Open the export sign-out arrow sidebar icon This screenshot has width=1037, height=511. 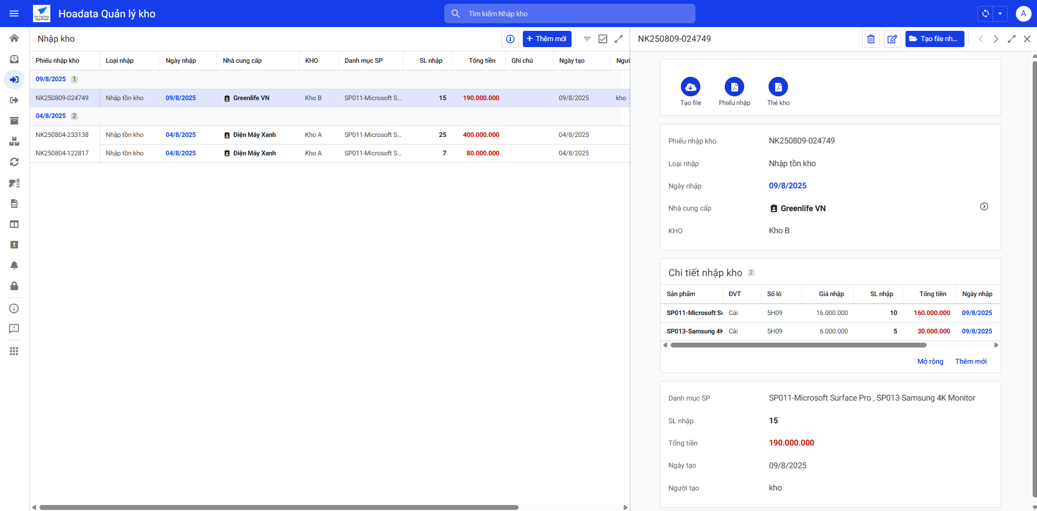[x=14, y=100]
